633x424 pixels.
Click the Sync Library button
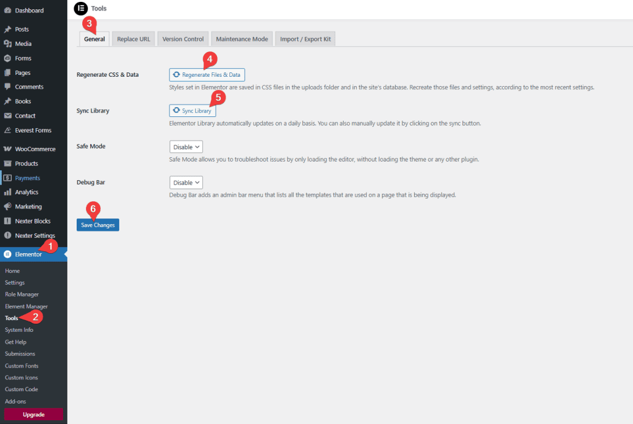coord(192,110)
